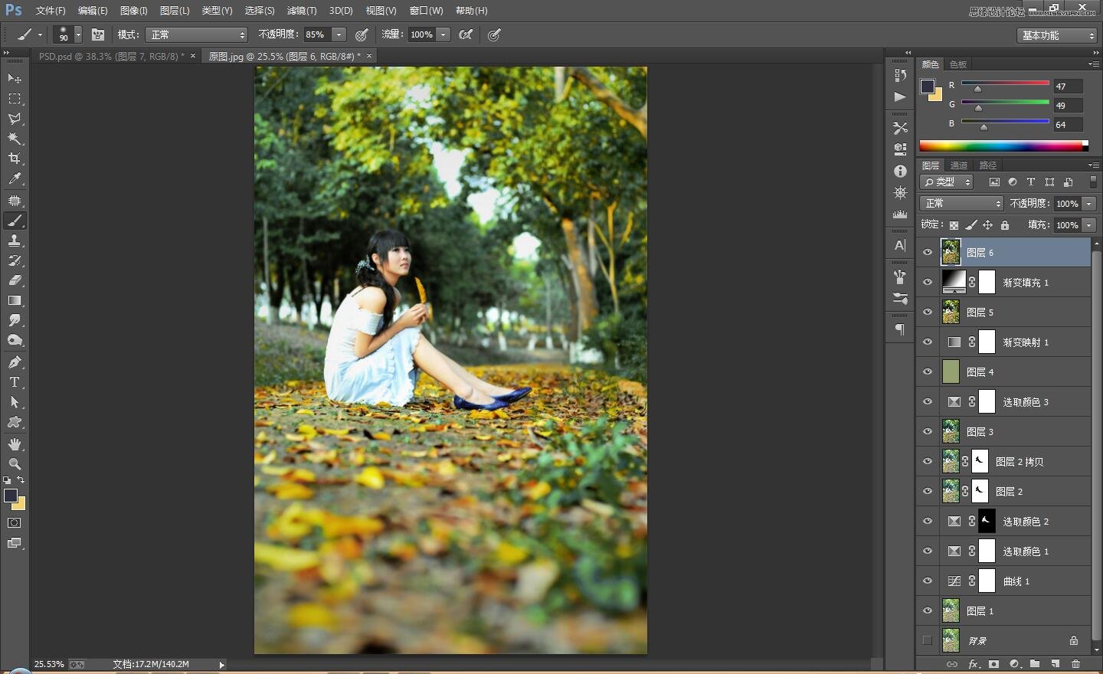
Task: Hide the 曲线 1 adjustment layer
Action: tap(928, 581)
